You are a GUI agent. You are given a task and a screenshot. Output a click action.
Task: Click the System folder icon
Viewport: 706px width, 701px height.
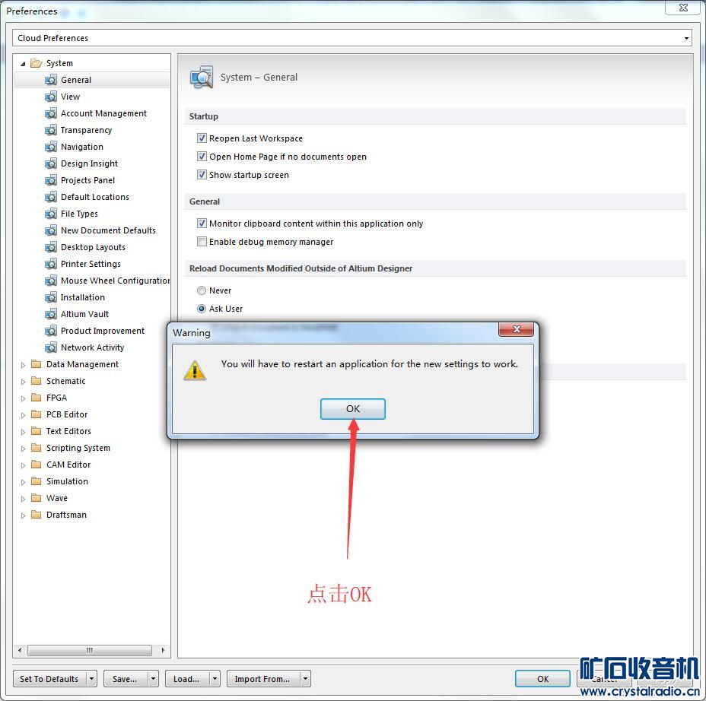click(36, 63)
